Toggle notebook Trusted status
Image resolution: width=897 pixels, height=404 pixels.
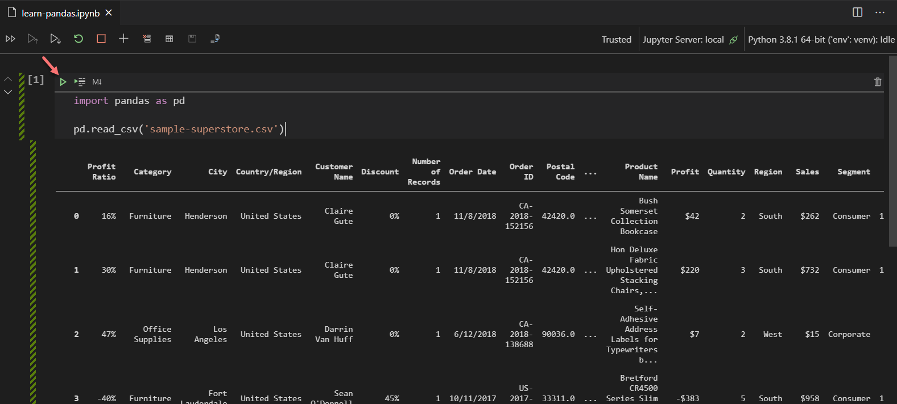pyautogui.click(x=617, y=39)
